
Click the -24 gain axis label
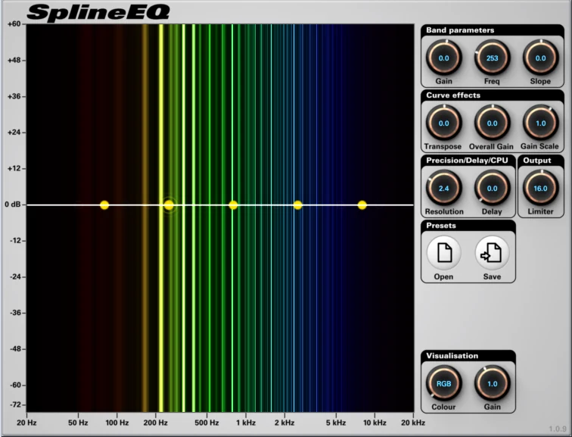coord(15,276)
